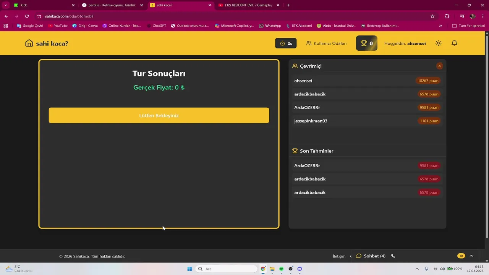
Task: Bookmark this page with star icon
Action: coord(432,16)
